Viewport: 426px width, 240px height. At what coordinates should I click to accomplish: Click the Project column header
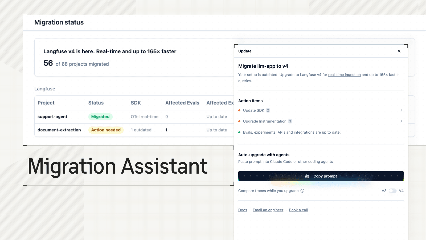coord(46,103)
